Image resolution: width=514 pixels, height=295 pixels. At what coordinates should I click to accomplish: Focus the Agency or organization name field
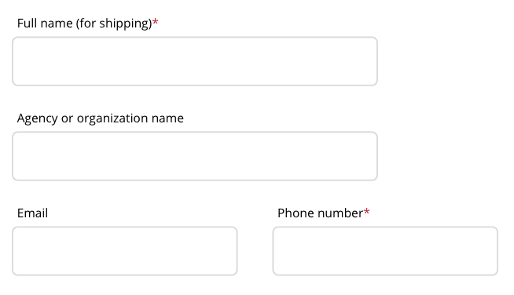(195, 156)
